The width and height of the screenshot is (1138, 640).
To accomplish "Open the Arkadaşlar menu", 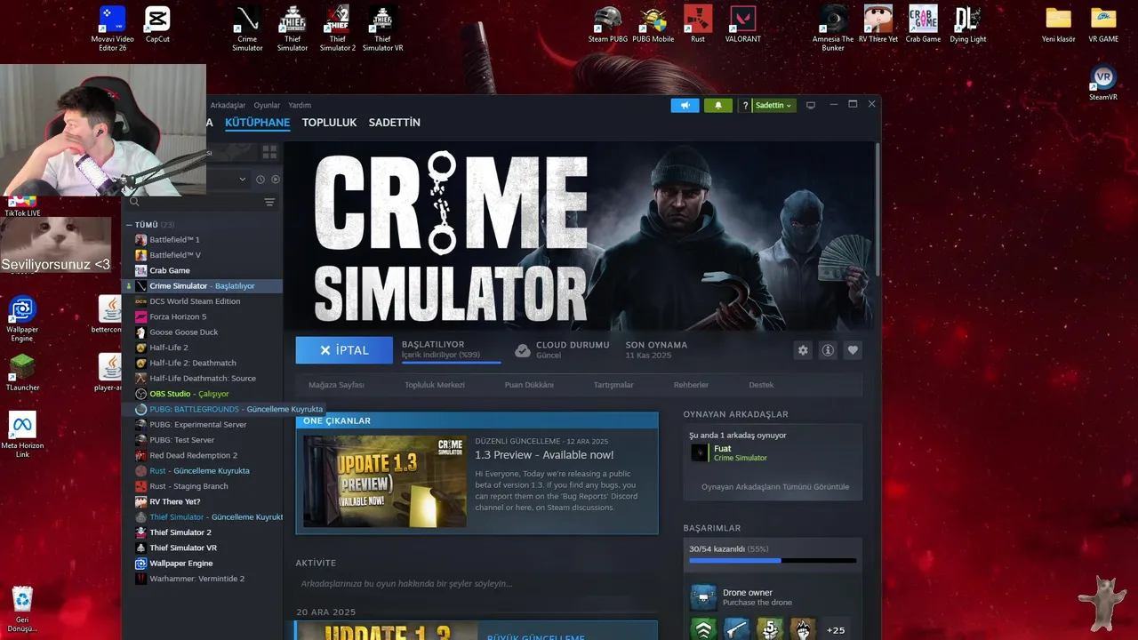I will (228, 105).
